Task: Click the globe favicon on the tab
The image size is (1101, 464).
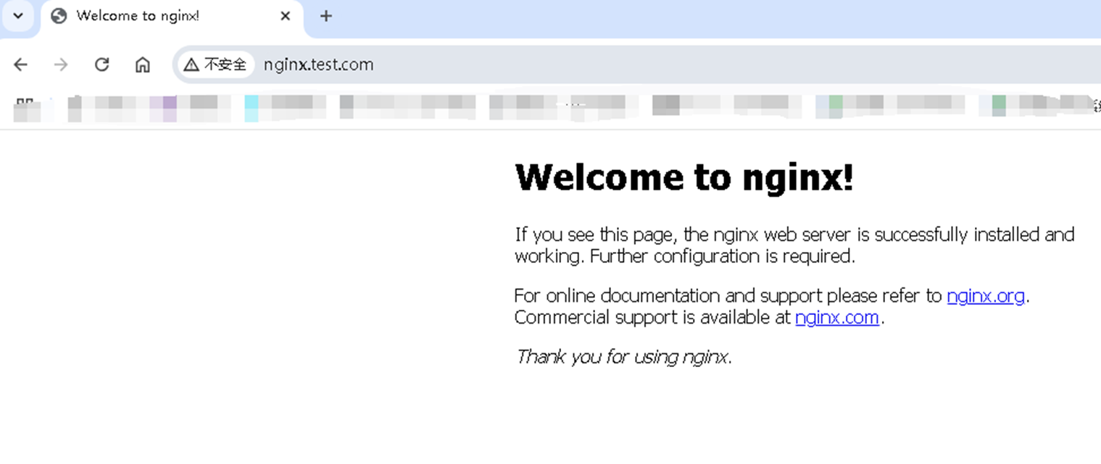Action: pos(59,16)
